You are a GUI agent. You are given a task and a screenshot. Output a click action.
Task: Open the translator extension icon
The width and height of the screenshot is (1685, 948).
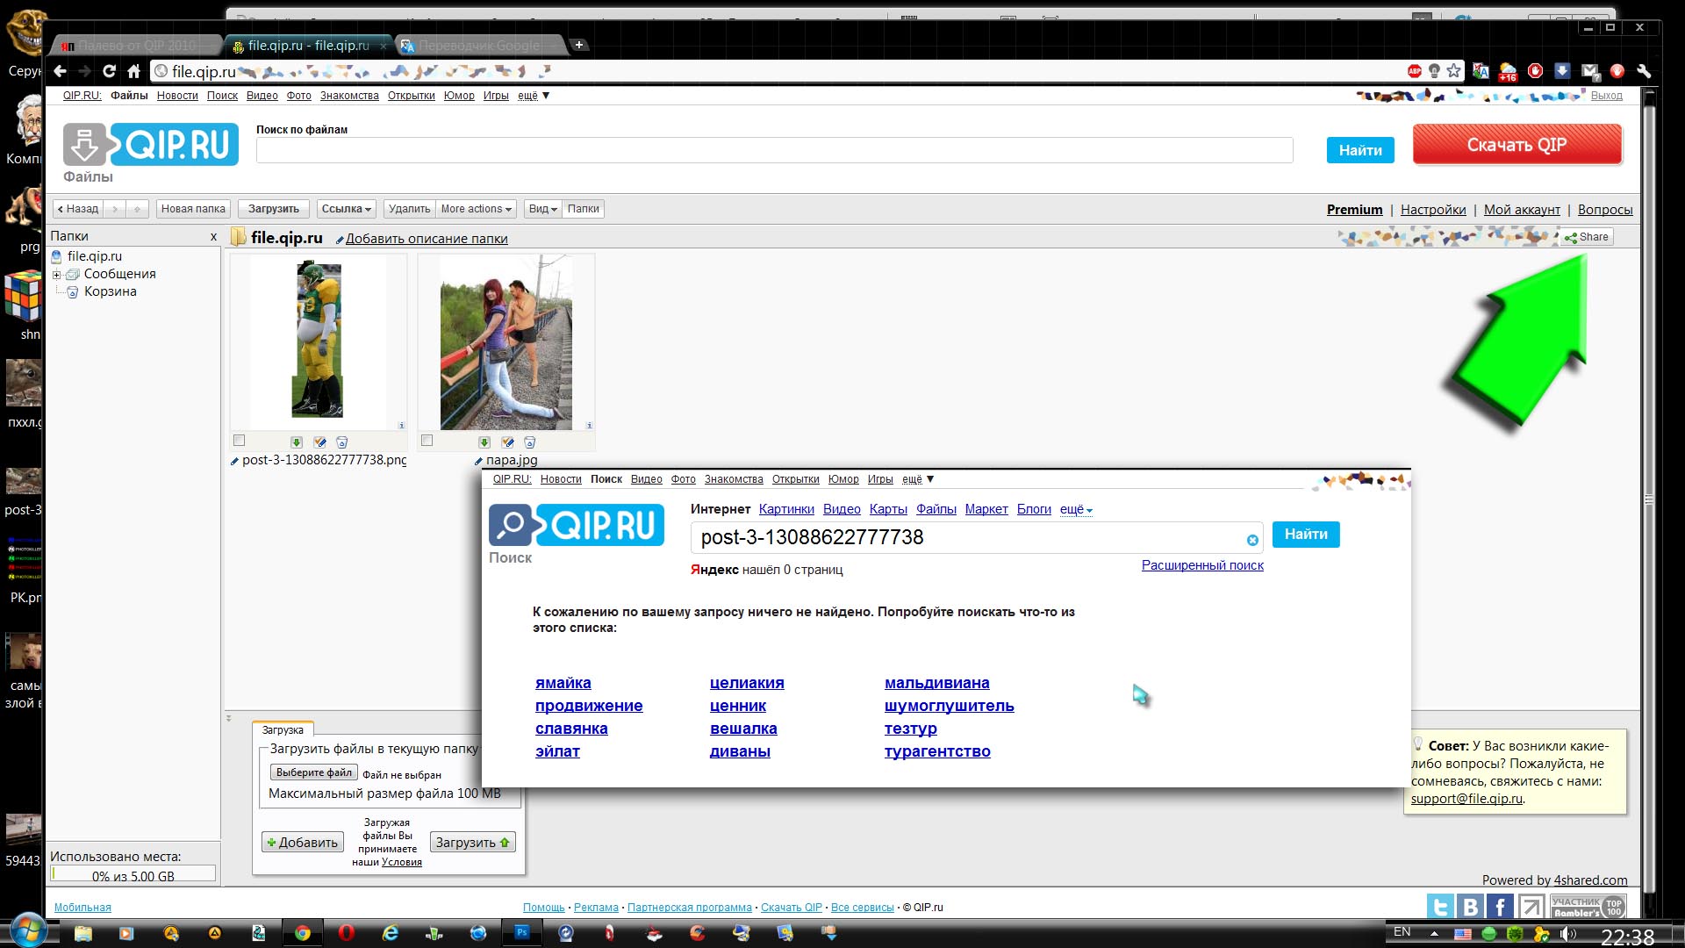[x=1481, y=71]
